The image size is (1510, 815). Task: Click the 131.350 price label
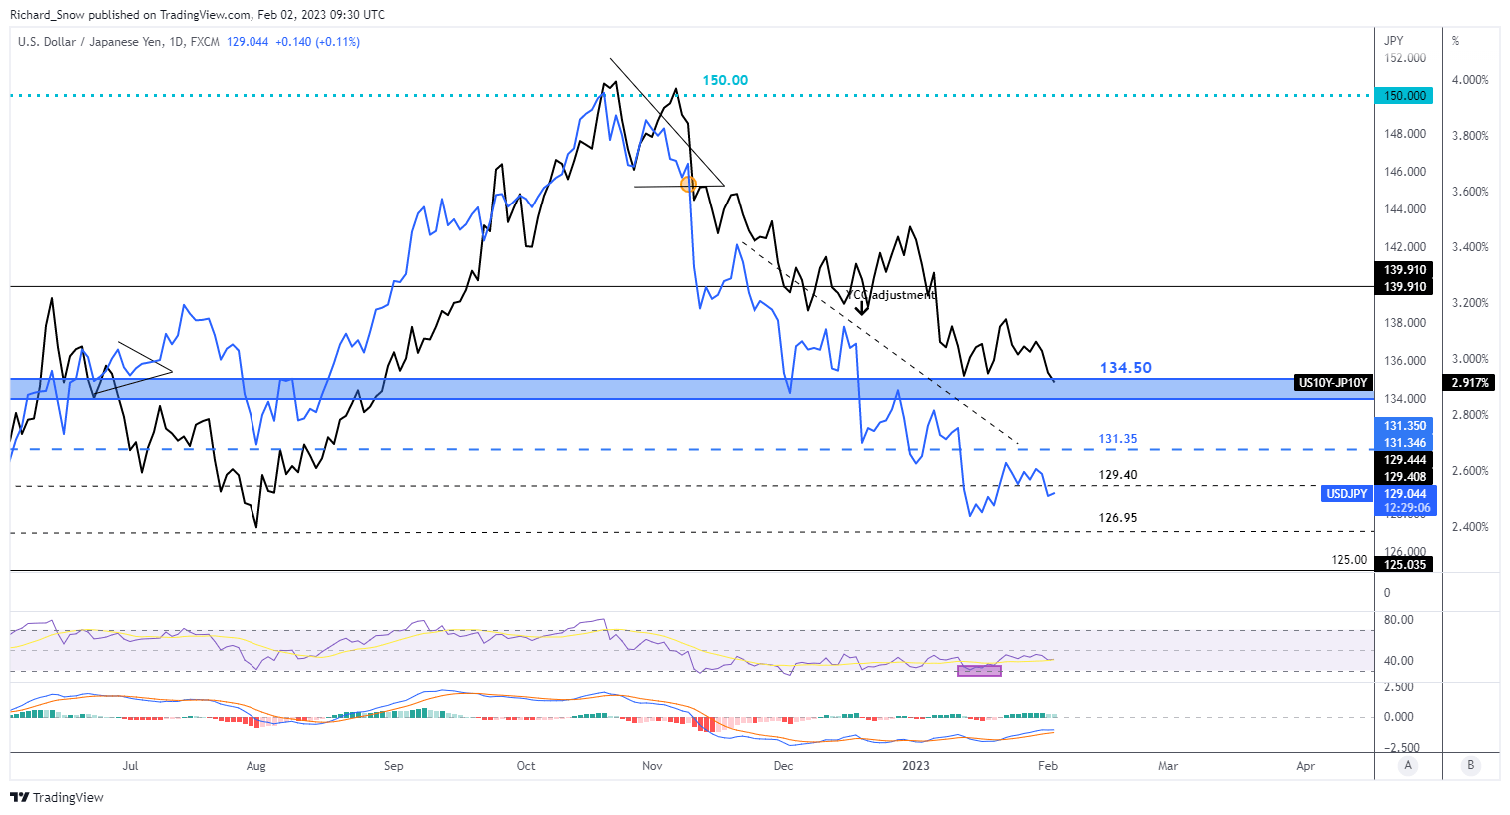1405,426
